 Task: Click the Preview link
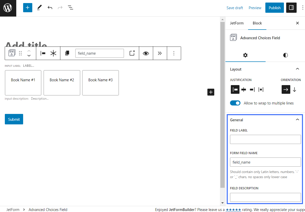(255, 8)
